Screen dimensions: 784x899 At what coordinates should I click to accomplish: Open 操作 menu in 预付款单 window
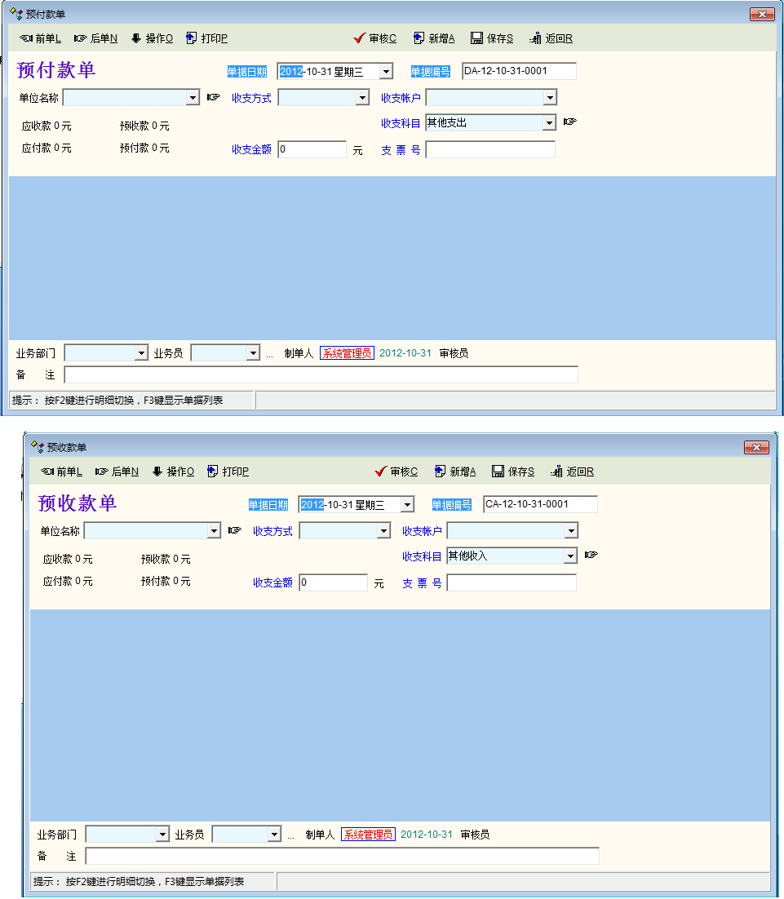tap(151, 38)
